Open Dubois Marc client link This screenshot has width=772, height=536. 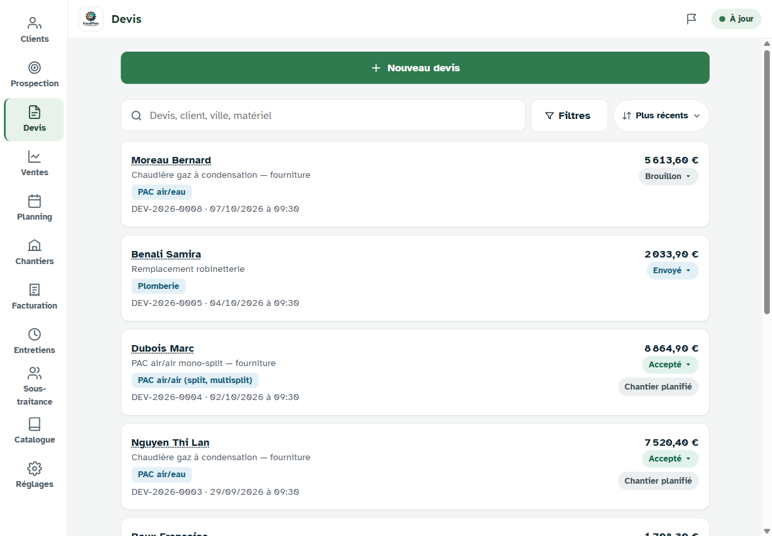pyautogui.click(x=162, y=348)
